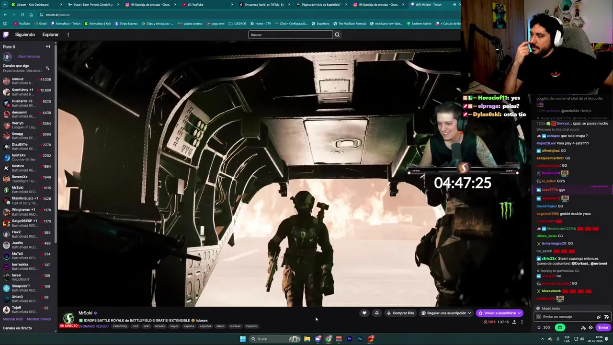Image resolution: width=613 pixels, height=345 pixels.
Task: Open the deusamir channel
Action: point(27,114)
